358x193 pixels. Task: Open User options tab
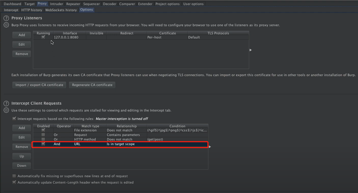tap(194, 4)
